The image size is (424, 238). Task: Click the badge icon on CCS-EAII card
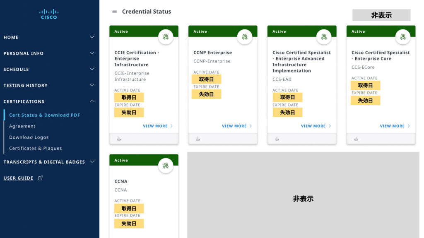324,37
